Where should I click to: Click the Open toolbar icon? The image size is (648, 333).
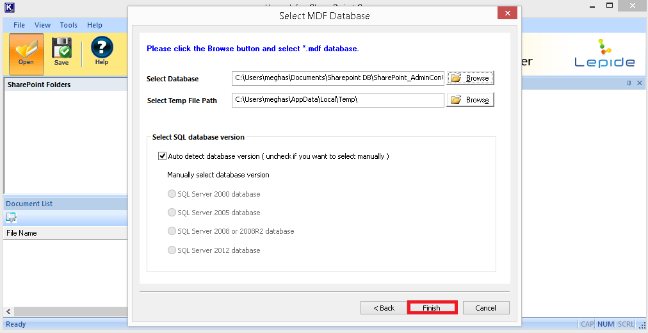pos(26,54)
